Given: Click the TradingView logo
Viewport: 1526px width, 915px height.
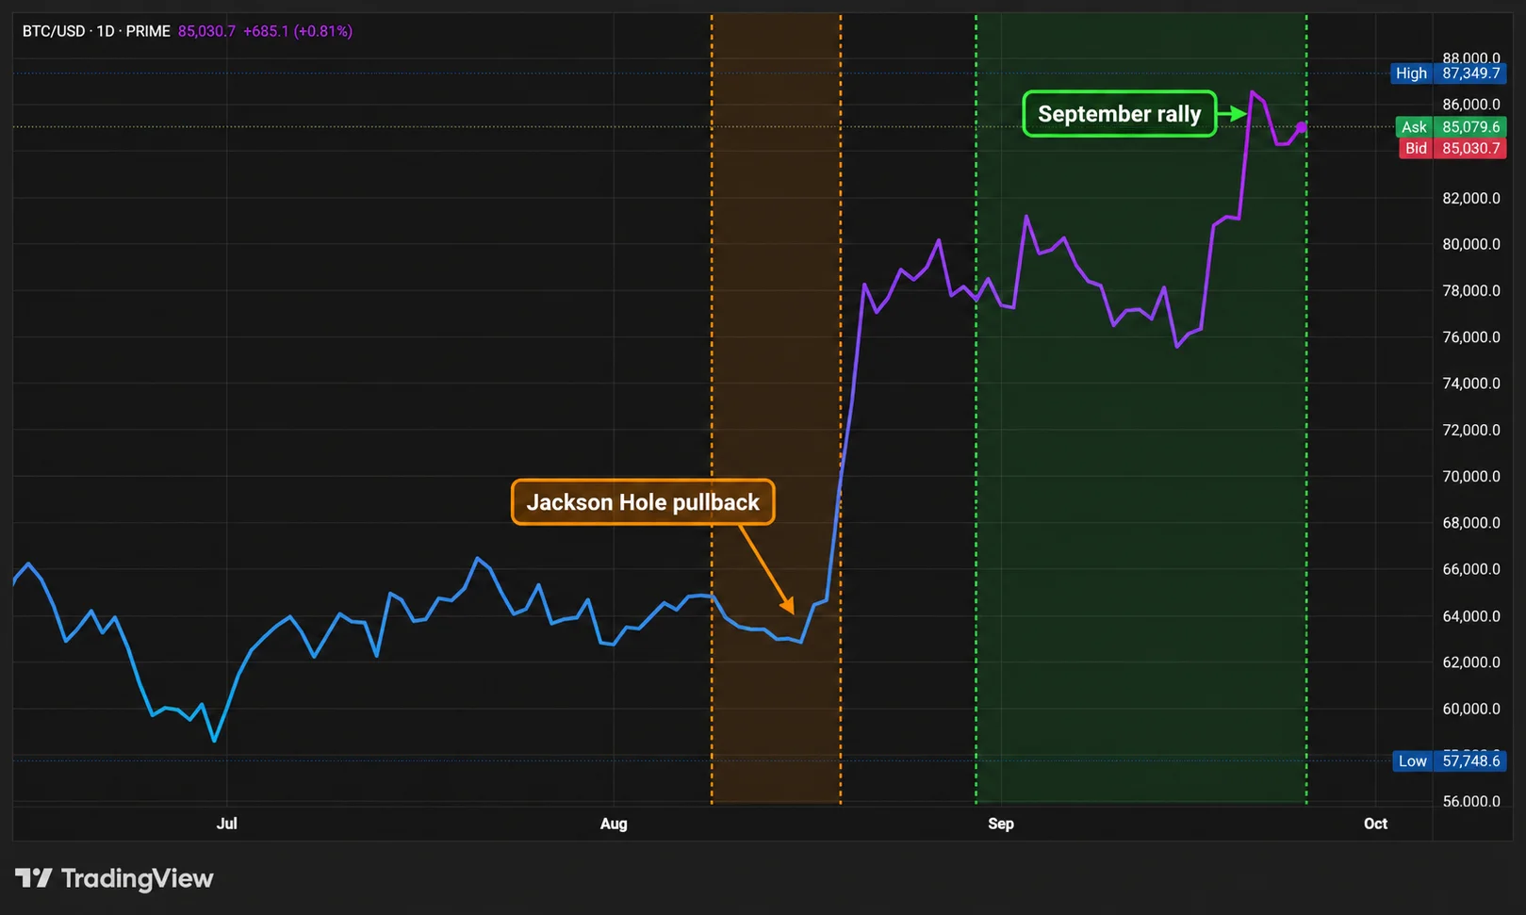Looking at the screenshot, I should [x=115, y=878].
